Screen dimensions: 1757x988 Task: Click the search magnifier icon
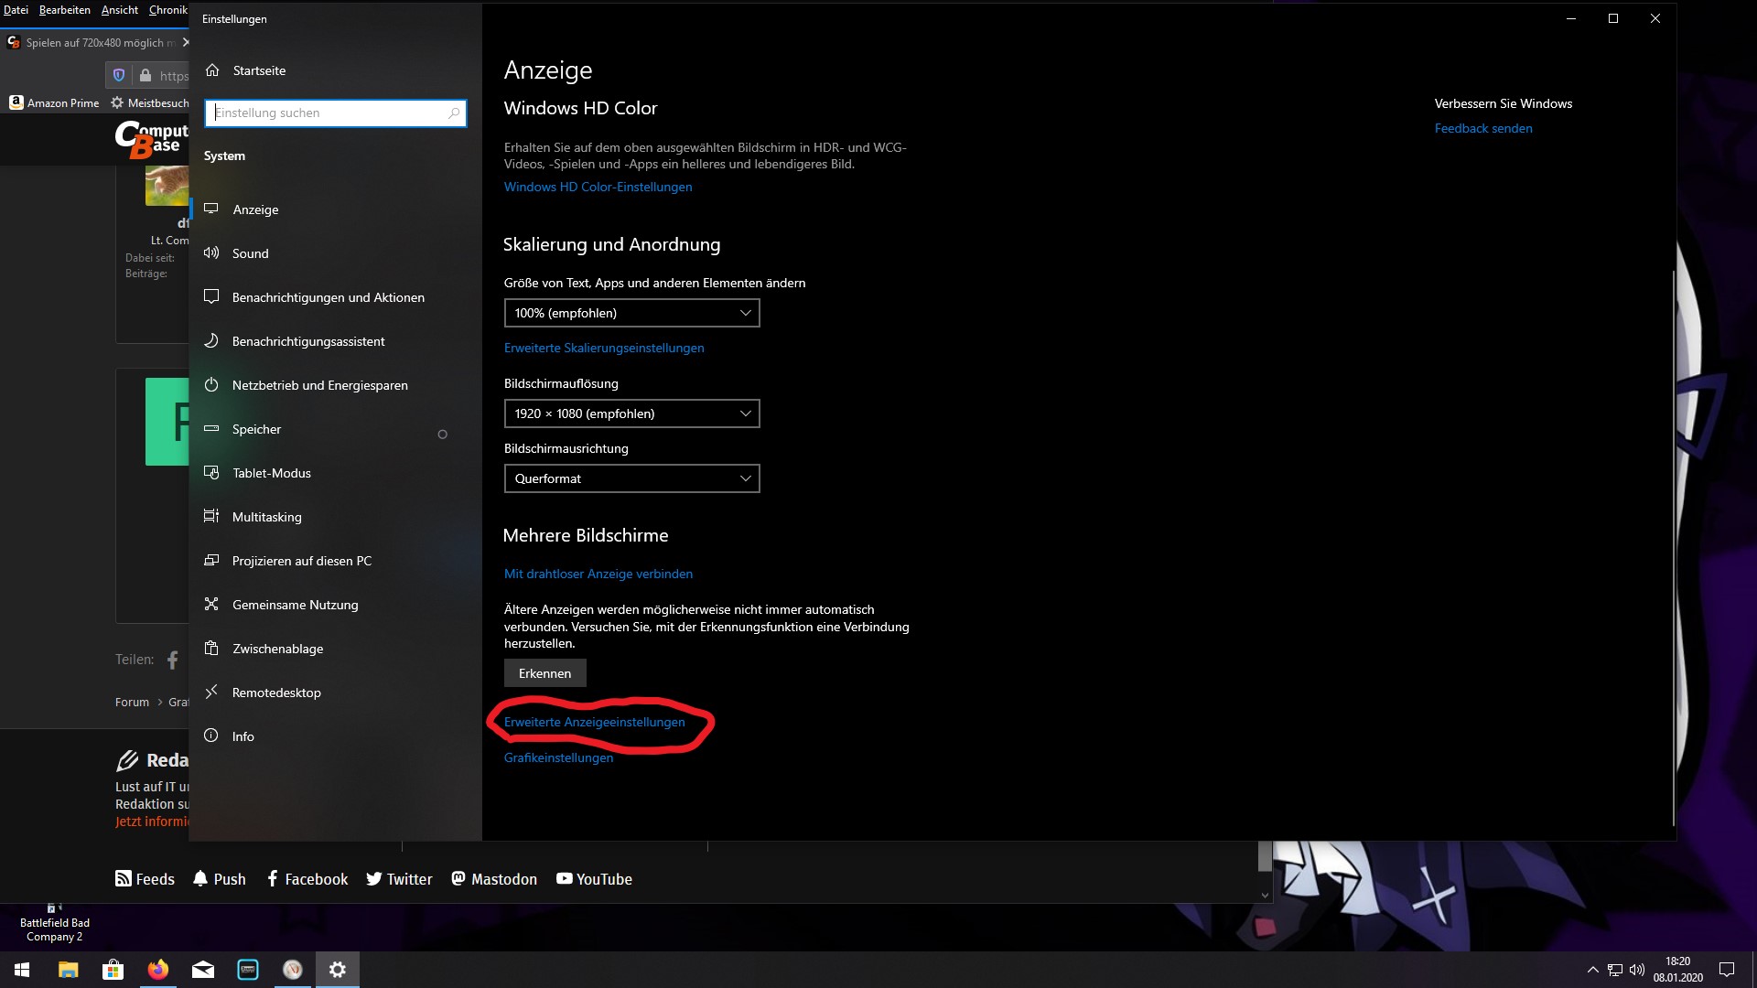454,113
